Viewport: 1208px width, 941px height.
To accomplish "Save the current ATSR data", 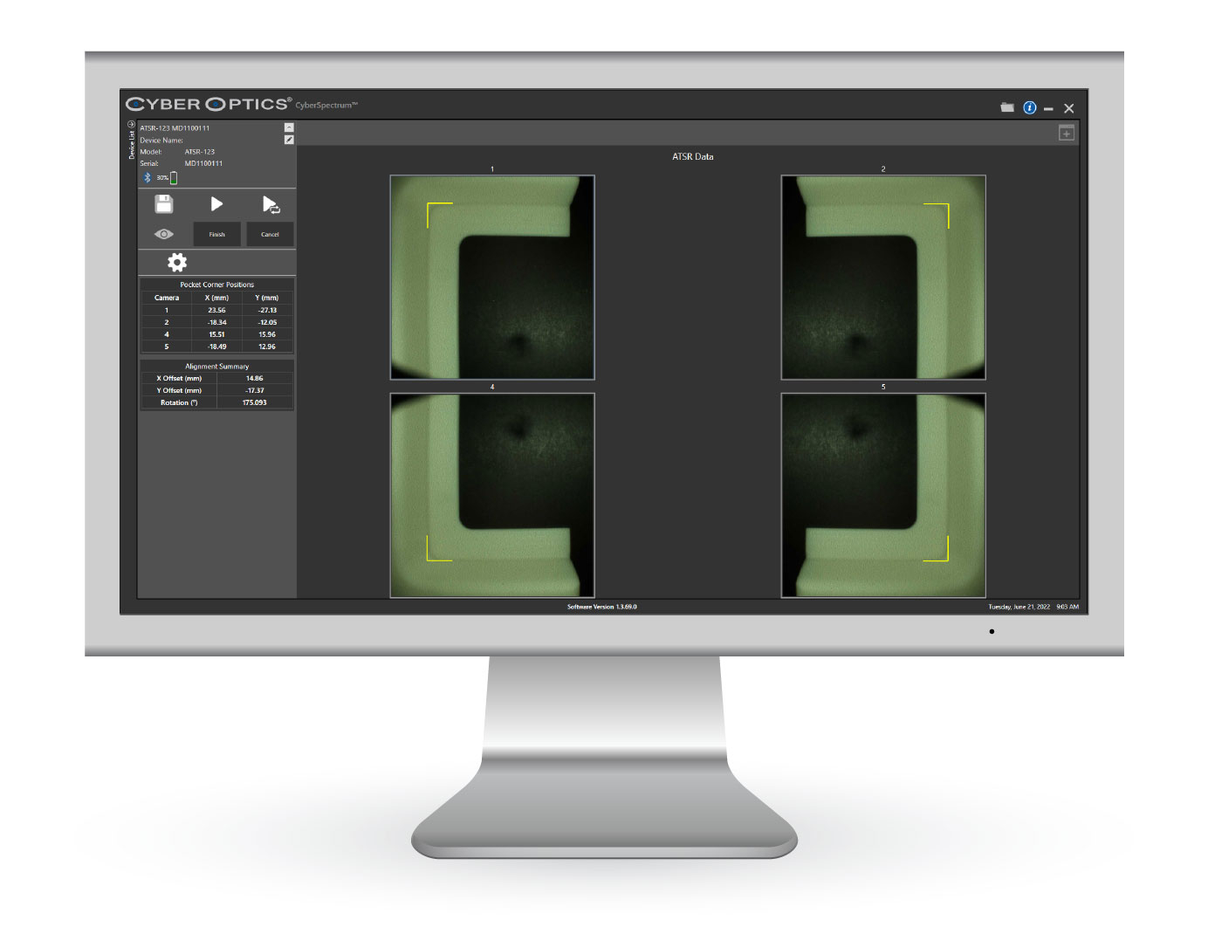I will (x=163, y=204).
